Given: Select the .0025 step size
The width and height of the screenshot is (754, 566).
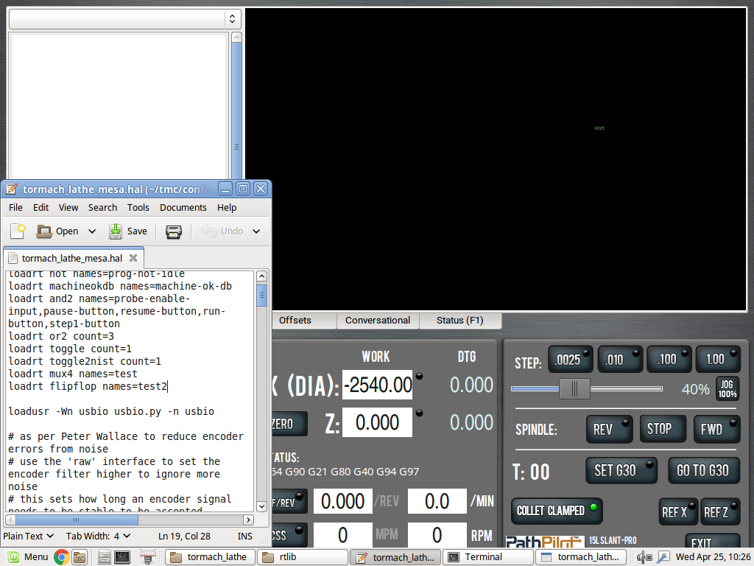Looking at the screenshot, I should [x=571, y=360].
